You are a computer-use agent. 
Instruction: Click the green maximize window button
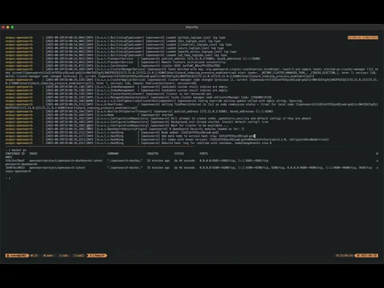12,27
